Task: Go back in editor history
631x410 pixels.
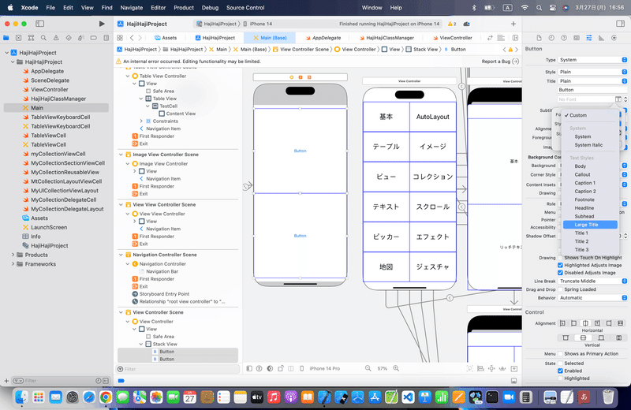Action: (x=132, y=38)
